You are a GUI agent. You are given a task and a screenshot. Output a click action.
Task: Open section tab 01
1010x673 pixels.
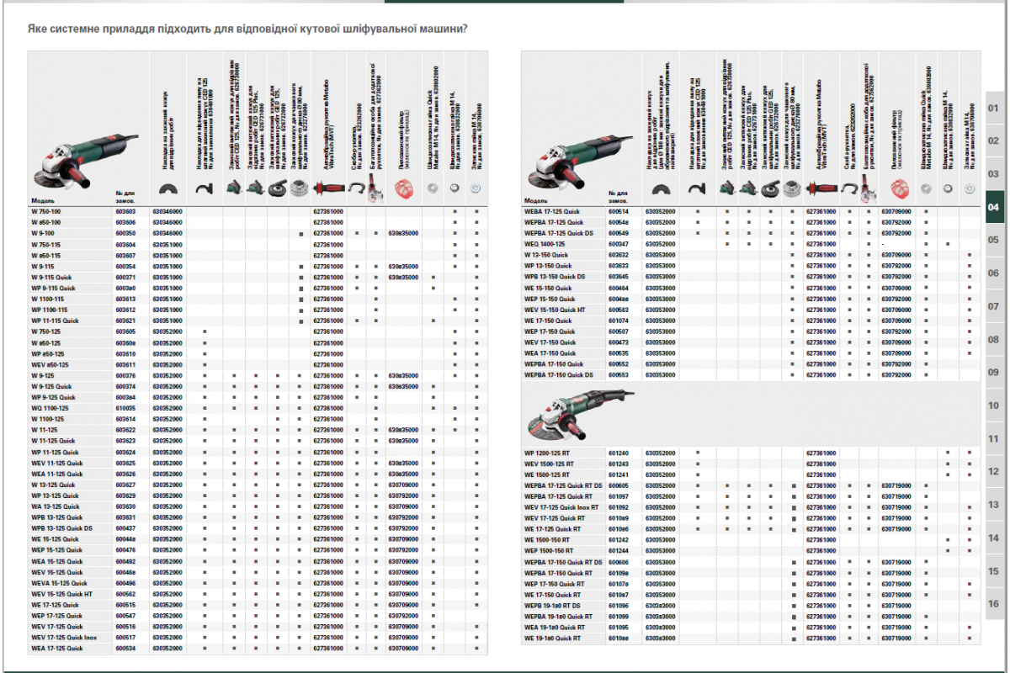coord(993,108)
